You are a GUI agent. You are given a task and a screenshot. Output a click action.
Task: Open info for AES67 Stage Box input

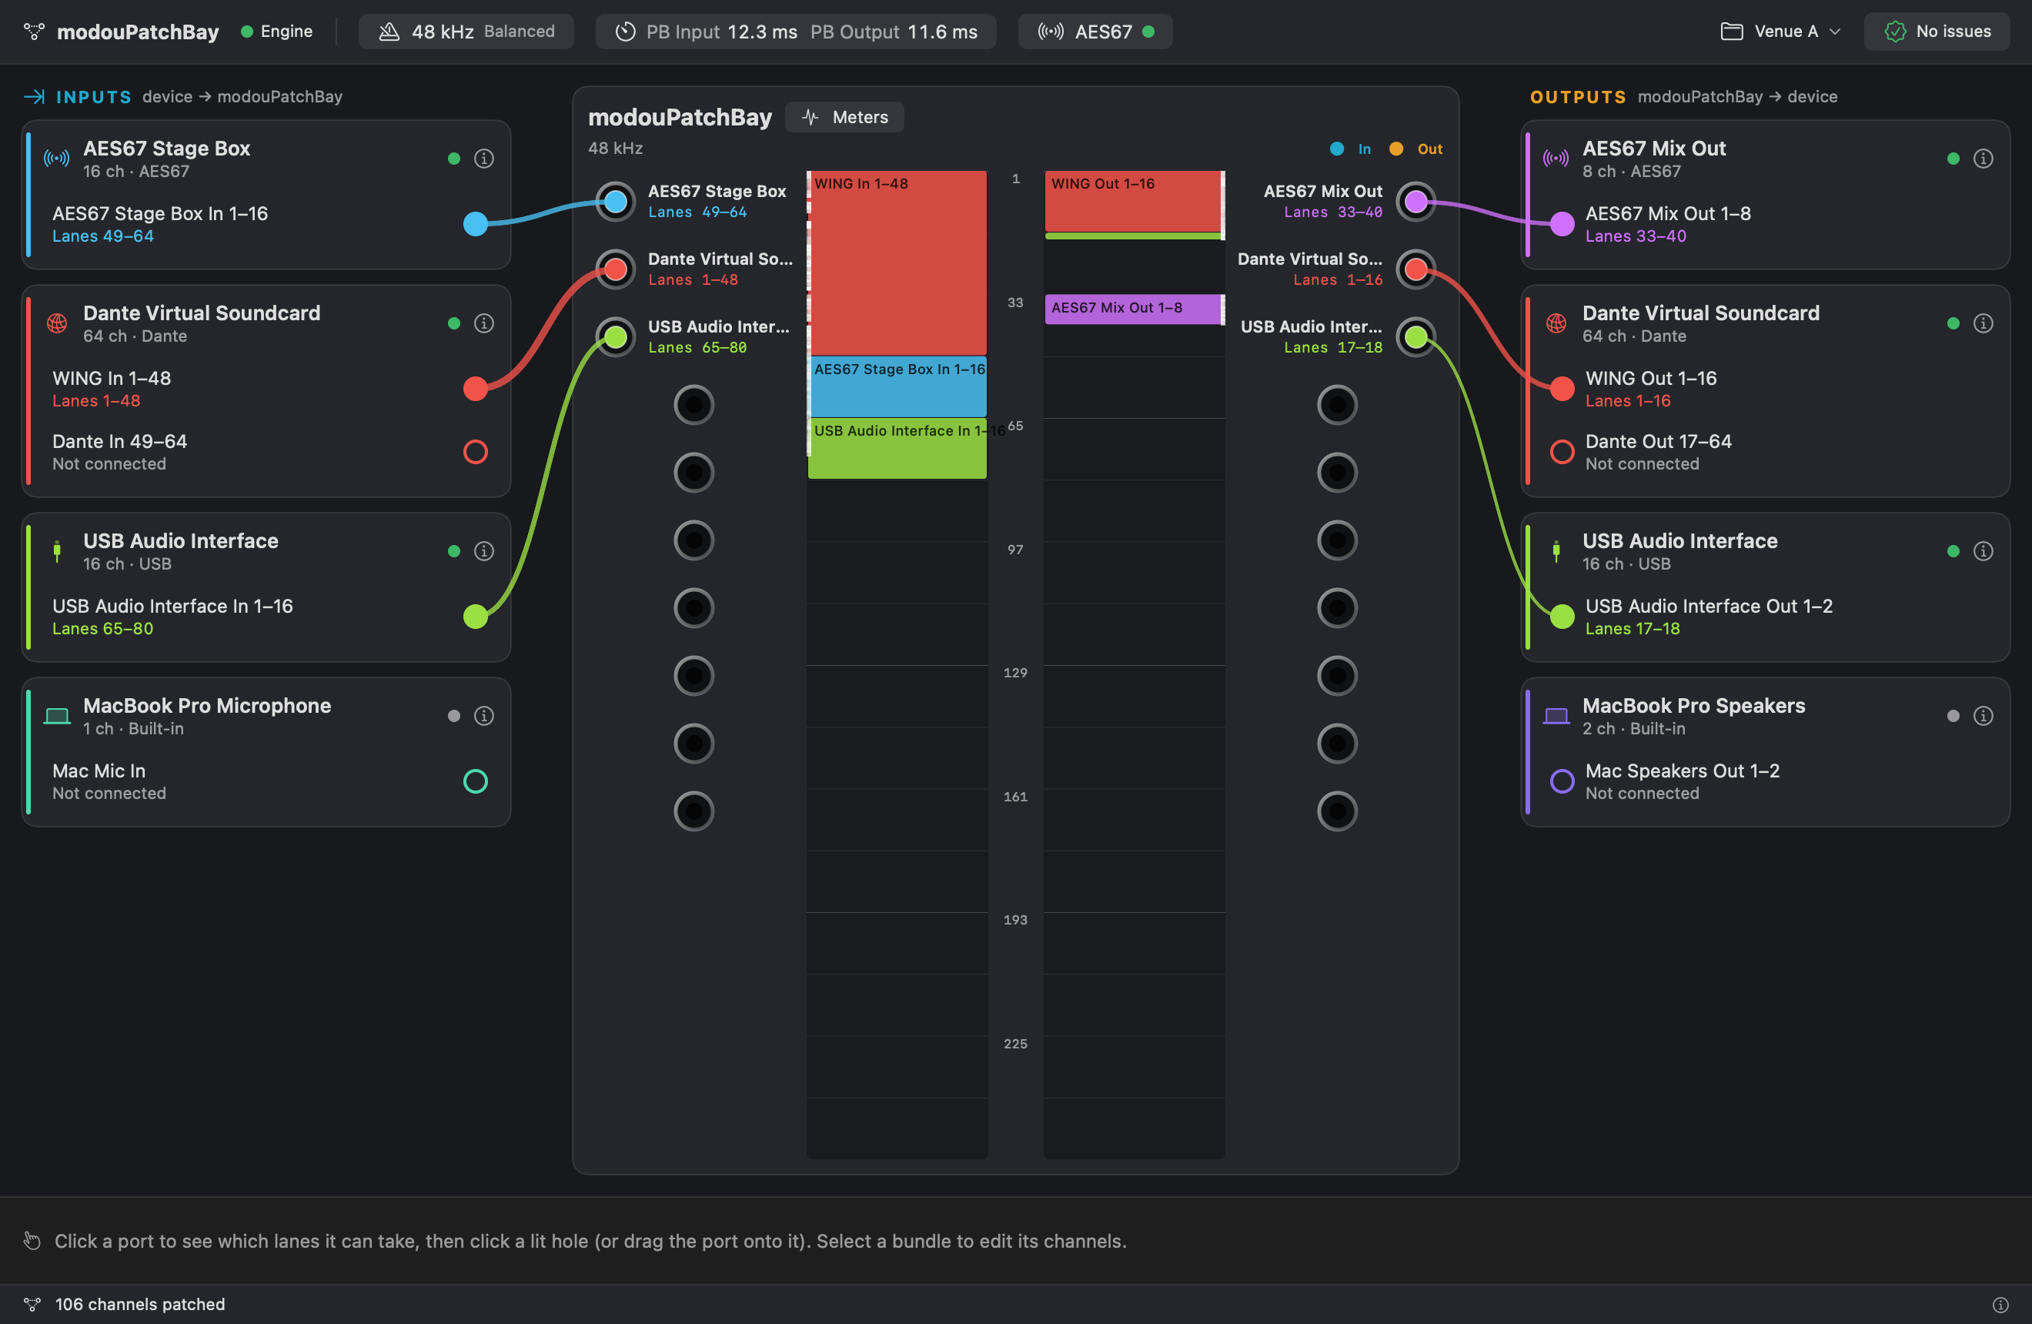(484, 159)
